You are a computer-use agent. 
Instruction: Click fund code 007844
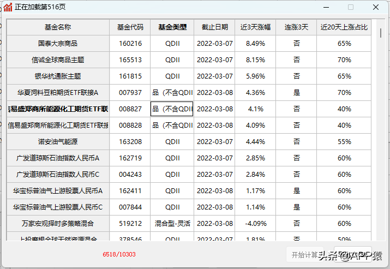130,207
